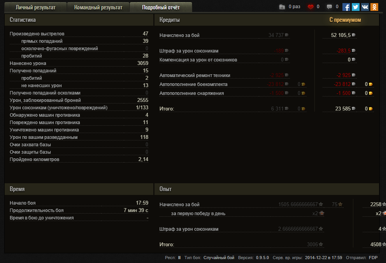Screen dimensions: 386x263
Task: Click Урон союзникам (уничтожено/повреждений) row
Action: pyautogui.click(x=79, y=107)
